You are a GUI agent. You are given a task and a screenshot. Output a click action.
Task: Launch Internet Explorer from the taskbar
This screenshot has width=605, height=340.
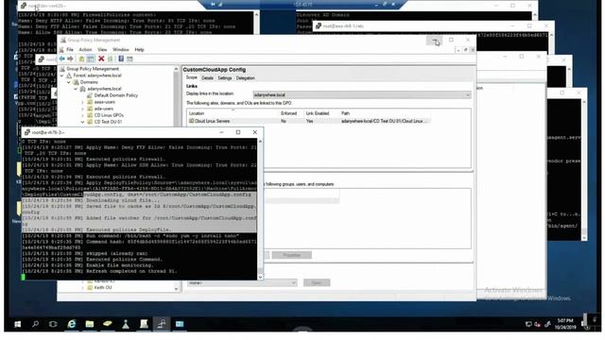pos(72,324)
